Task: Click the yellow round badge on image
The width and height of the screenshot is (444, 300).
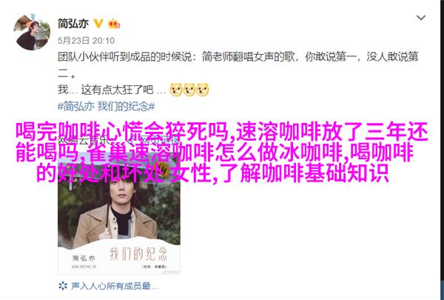Action: coord(162,169)
